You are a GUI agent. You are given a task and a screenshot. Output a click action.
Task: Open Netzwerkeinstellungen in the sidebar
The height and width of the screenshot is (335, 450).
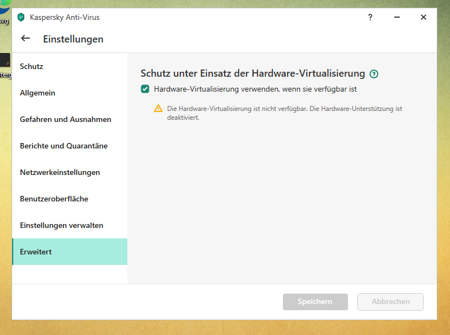point(69,172)
